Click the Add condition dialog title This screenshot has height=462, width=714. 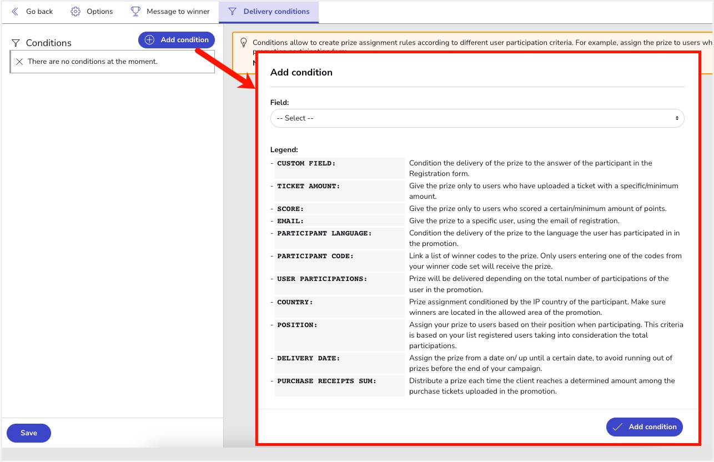[301, 72]
